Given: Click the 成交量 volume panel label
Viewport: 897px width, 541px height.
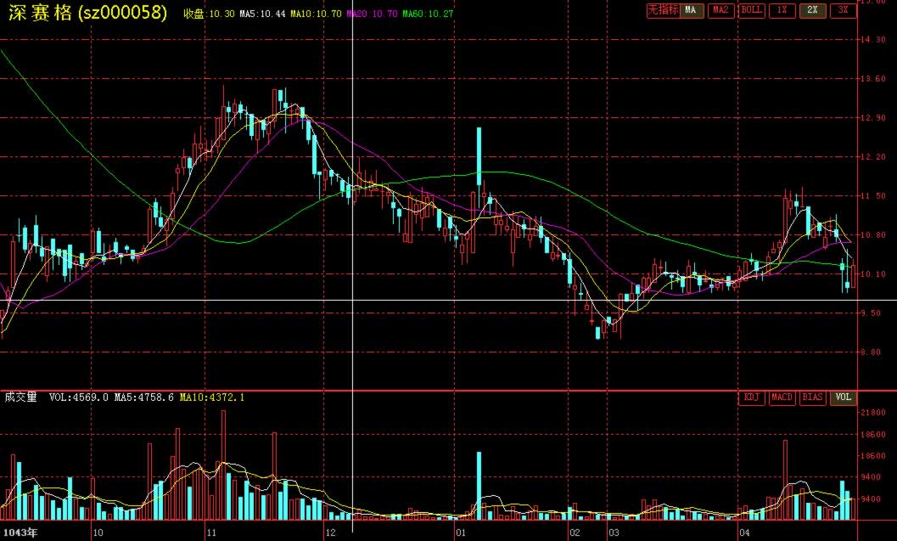Looking at the screenshot, I should point(21,397).
